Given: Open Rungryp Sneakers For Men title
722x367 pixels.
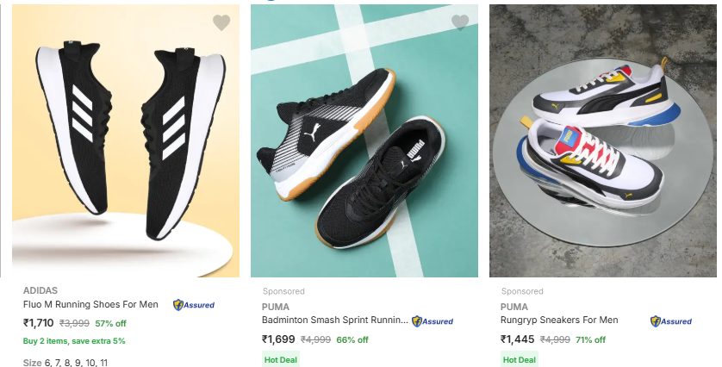Looking at the screenshot, I should pos(559,320).
